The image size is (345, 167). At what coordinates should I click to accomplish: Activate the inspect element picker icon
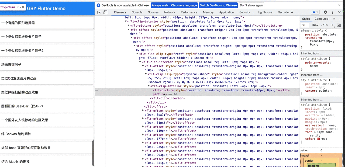point(99,12)
